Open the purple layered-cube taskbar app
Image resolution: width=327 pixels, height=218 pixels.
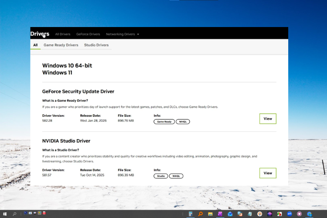click(269, 214)
